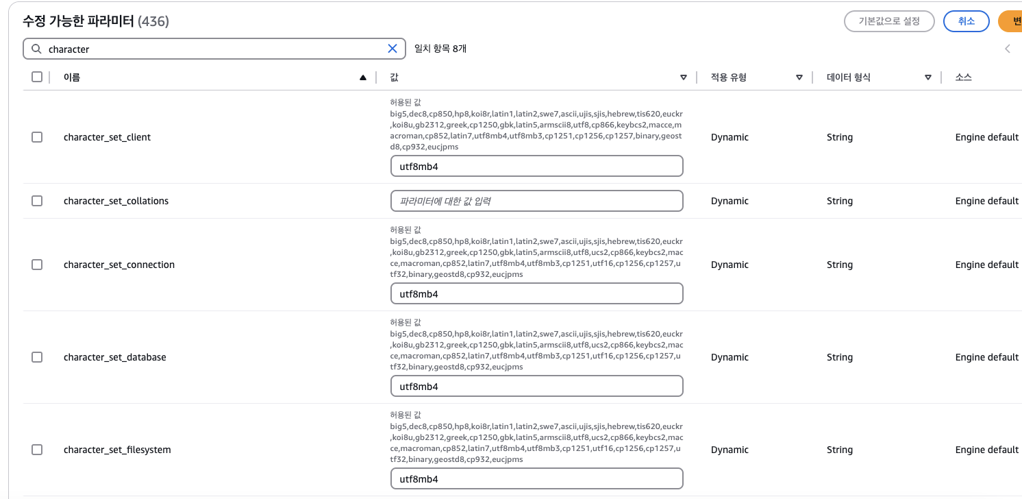Click the character_set_database value field

tap(536, 386)
